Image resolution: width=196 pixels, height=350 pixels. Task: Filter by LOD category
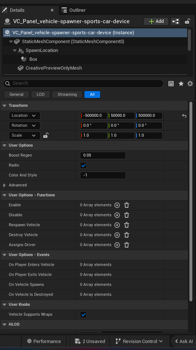40,94
